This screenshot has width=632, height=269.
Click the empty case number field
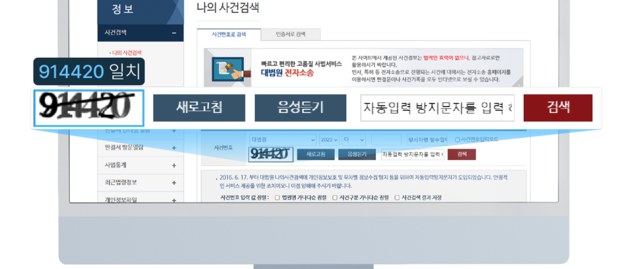pos(386,140)
